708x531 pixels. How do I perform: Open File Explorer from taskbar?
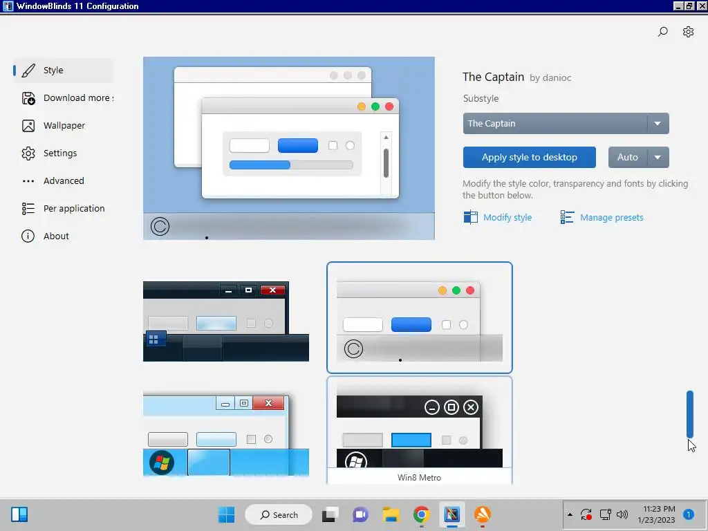[391, 514]
